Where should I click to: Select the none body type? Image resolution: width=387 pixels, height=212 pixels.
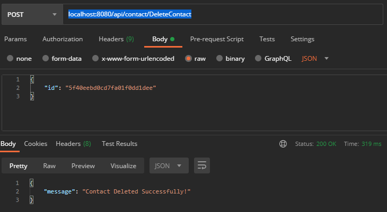[x=10, y=58]
